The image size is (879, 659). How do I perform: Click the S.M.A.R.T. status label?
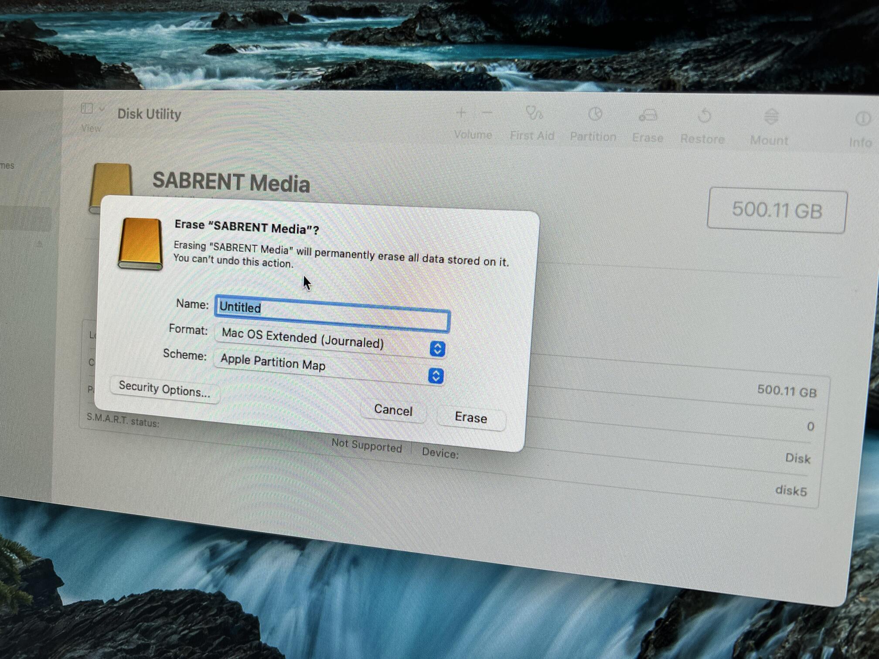123,420
